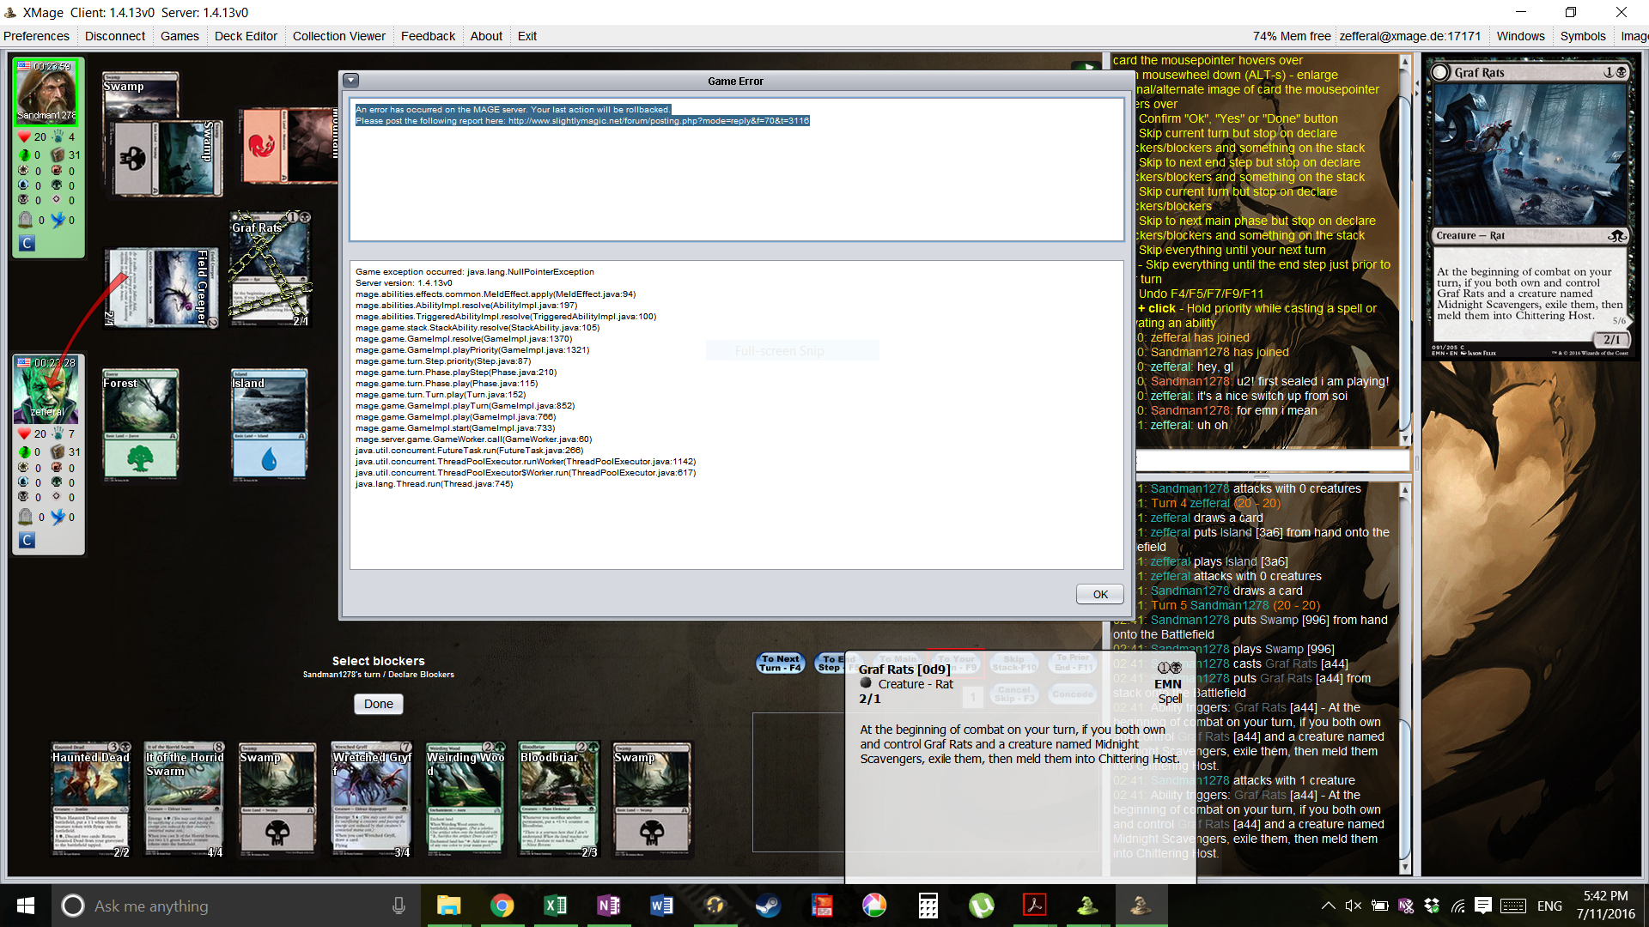
Task: Click the game log scrollbar down arrow
Action: 1405,868
